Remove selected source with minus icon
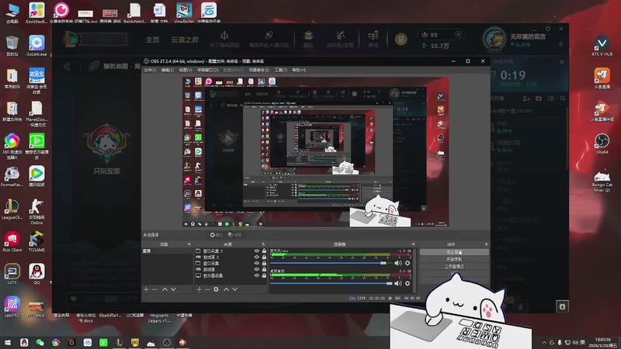The height and width of the screenshot is (349, 621). tap(207, 289)
